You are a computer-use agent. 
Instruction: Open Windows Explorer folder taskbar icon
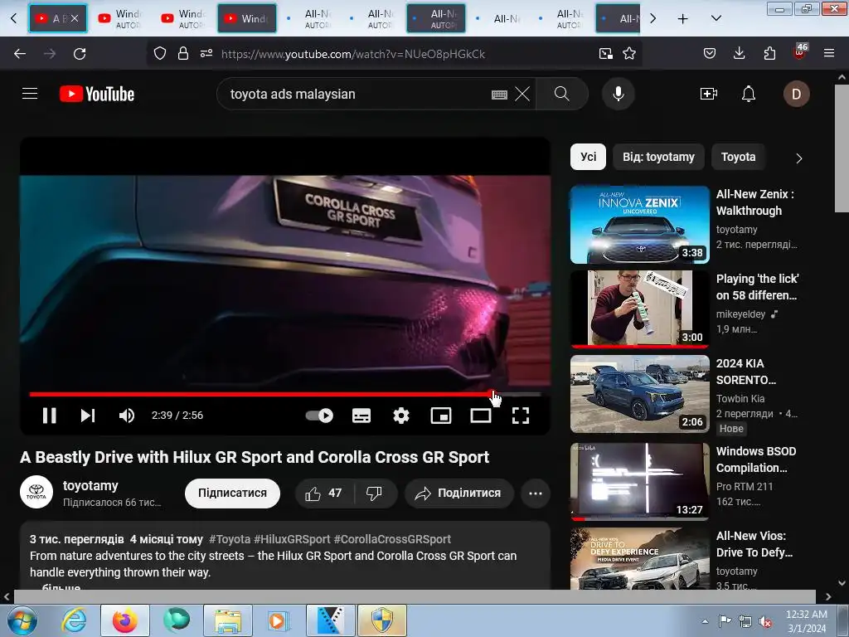pos(228,620)
